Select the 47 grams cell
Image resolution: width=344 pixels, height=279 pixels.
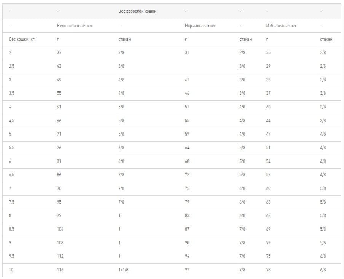[x=268, y=134]
